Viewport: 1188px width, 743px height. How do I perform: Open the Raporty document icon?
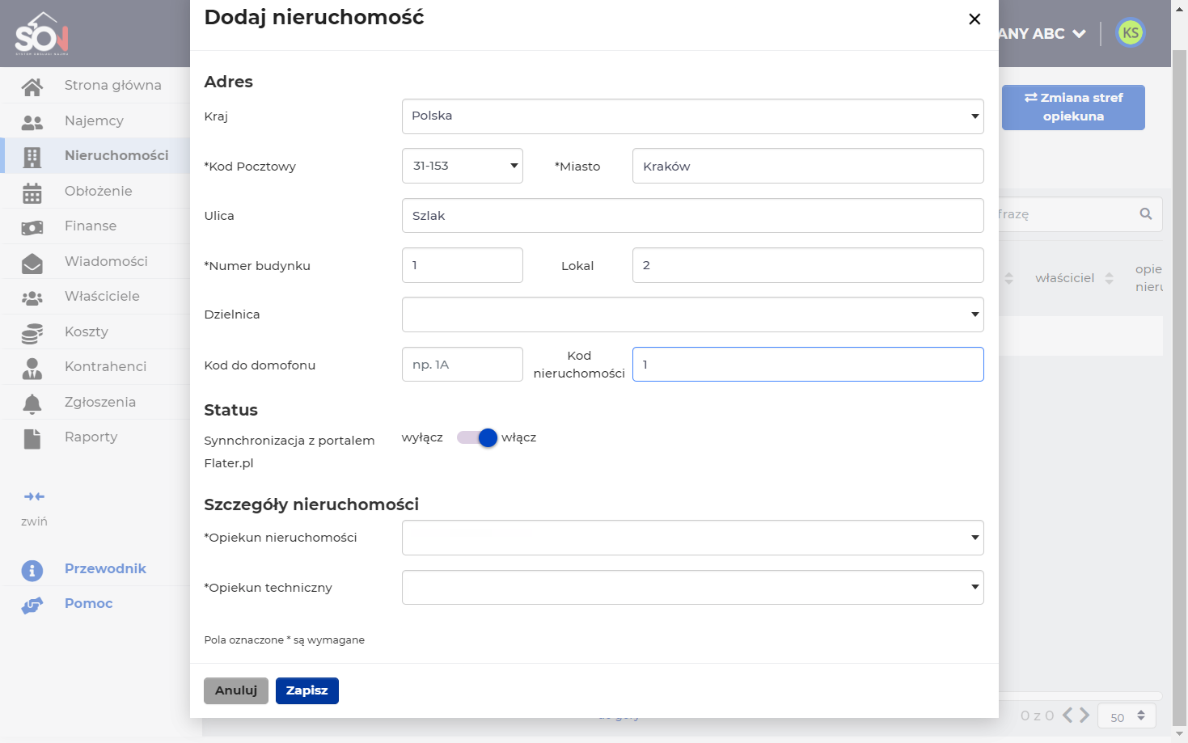click(x=32, y=437)
